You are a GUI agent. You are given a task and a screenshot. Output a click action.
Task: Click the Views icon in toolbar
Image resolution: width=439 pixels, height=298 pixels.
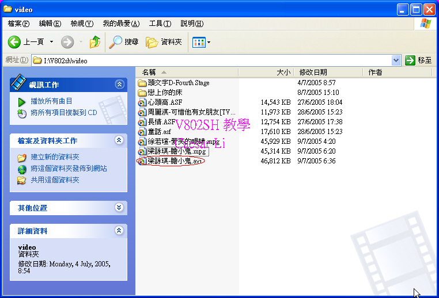[x=198, y=42]
